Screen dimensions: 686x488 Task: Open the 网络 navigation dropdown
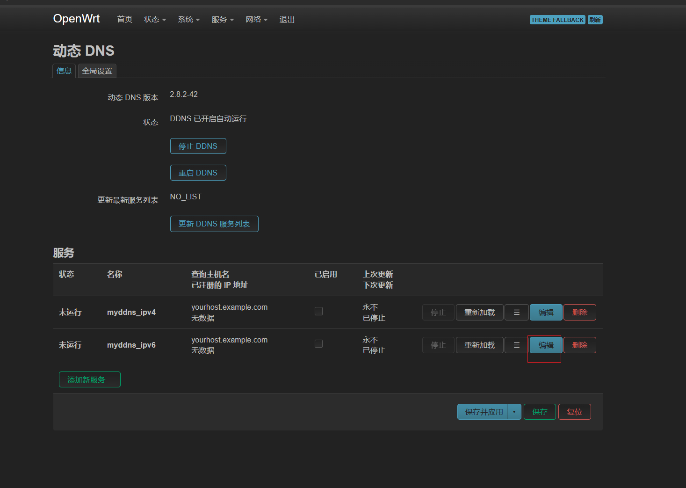click(x=256, y=20)
